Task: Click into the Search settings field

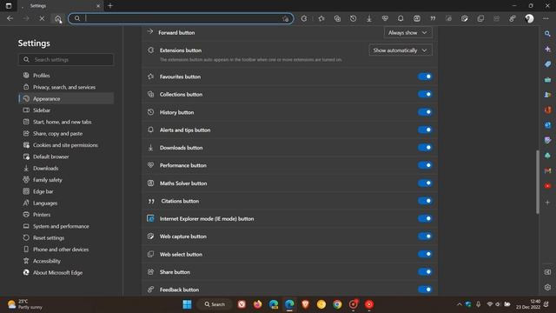Action: tap(66, 59)
